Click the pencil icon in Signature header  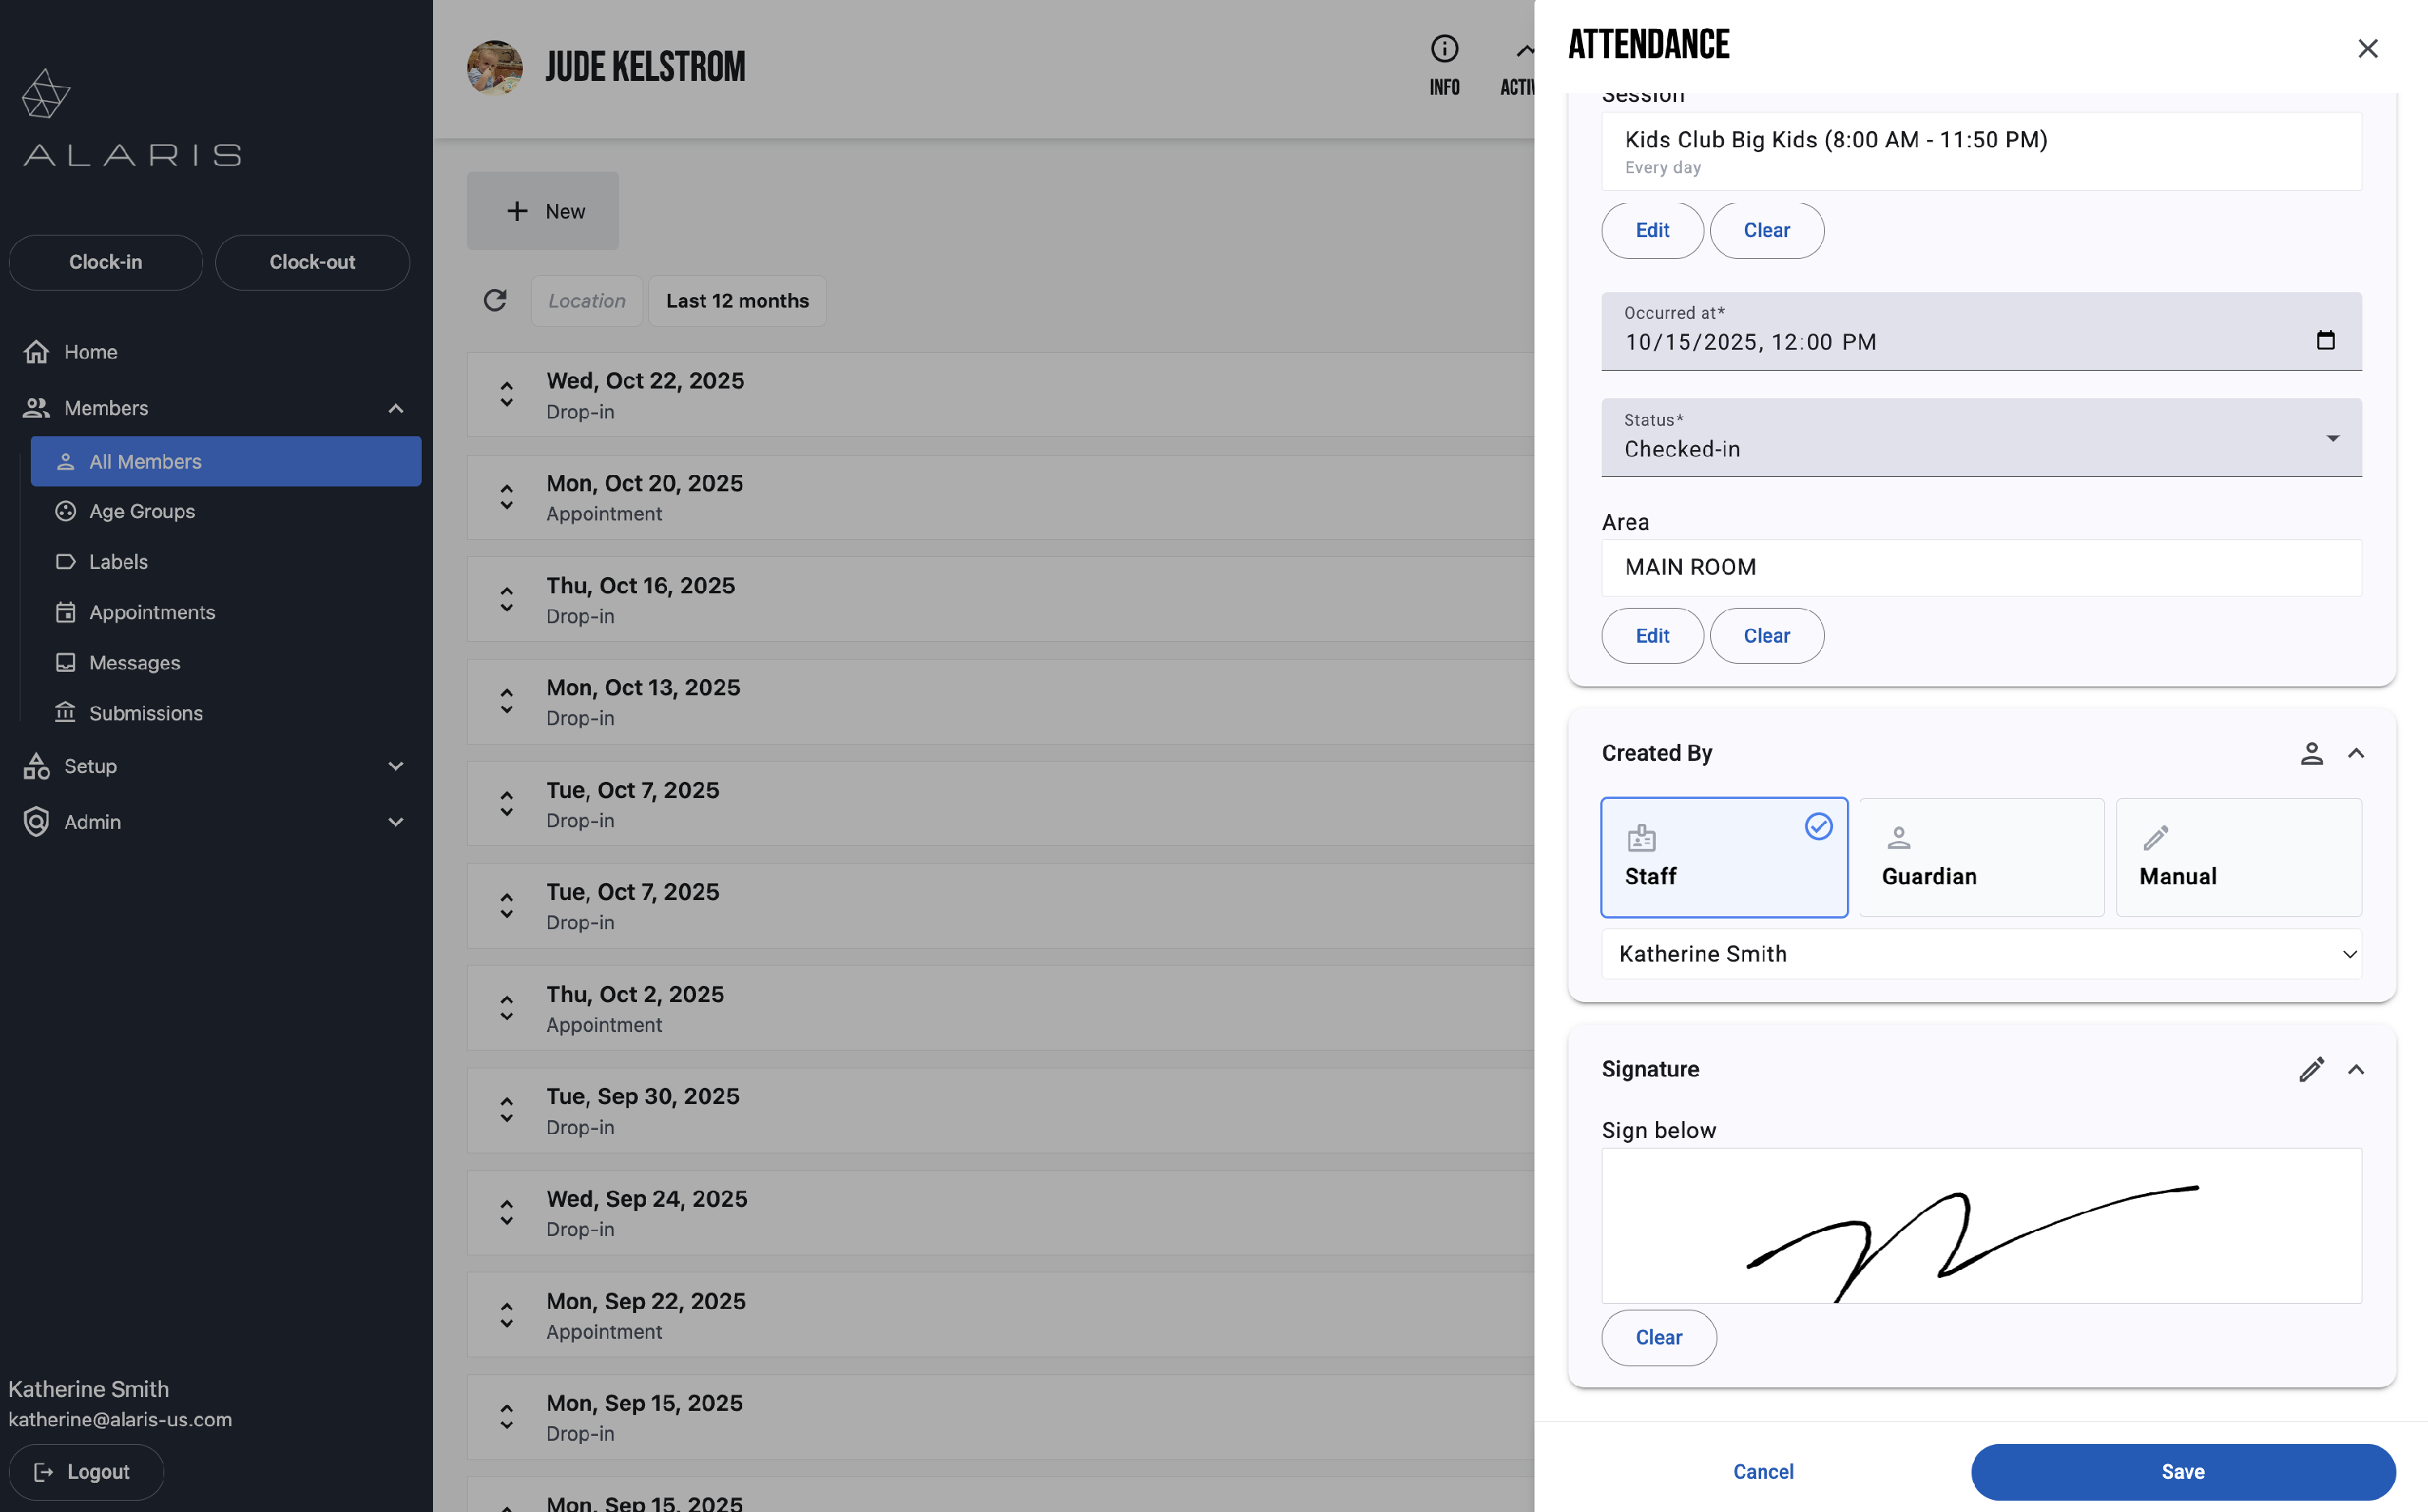pyautogui.click(x=2310, y=1069)
